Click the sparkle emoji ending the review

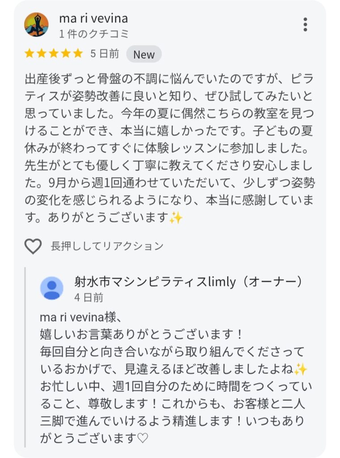pos(176,218)
